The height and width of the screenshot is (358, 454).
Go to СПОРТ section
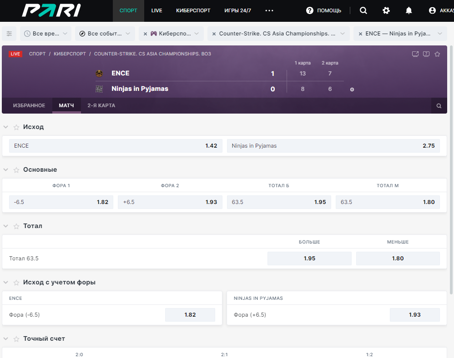coord(128,11)
